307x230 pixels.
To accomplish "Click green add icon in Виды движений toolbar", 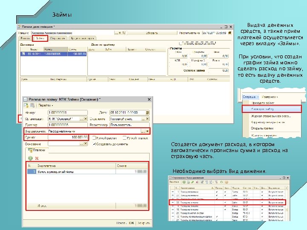I will pos(184,182).
